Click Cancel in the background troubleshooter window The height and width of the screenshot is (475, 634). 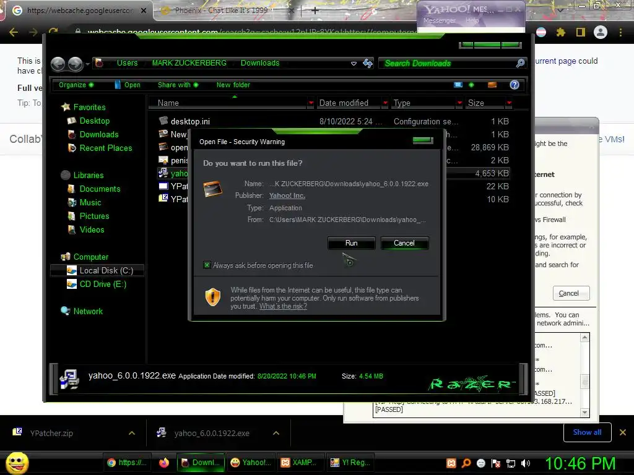point(571,293)
